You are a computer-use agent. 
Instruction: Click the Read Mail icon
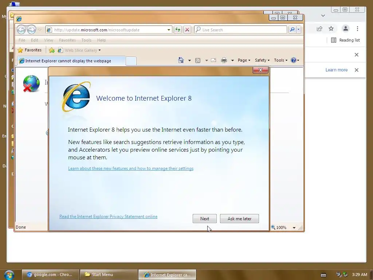tap(213, 60)
